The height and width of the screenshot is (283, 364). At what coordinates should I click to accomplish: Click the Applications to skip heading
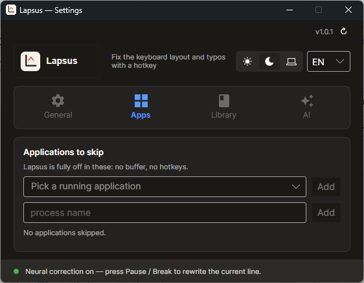pos(63,152)
